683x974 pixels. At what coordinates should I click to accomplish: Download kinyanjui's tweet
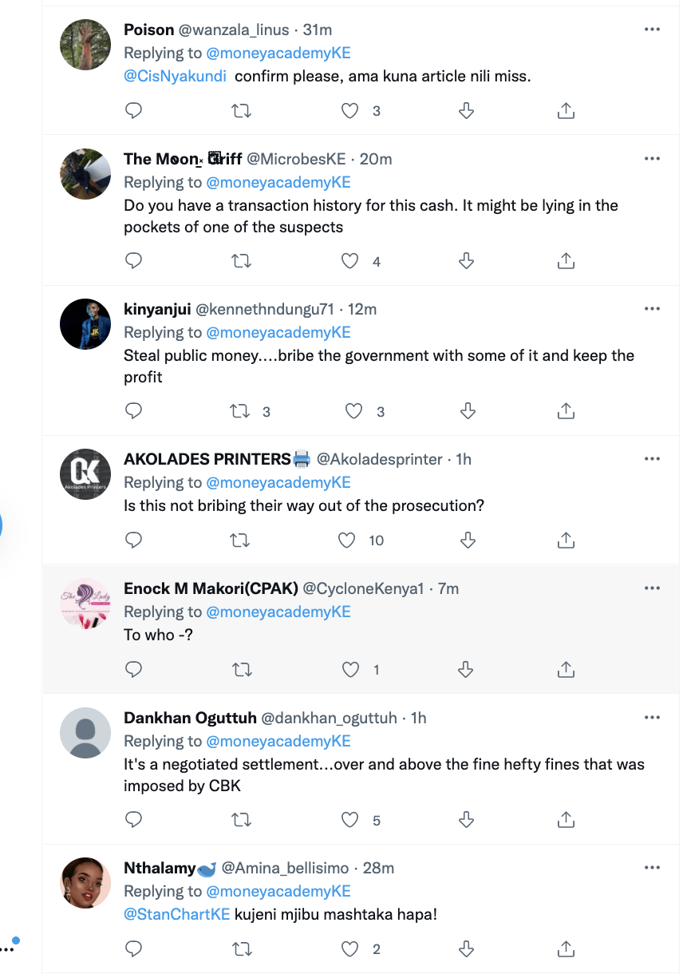click(x=468, y=411)
